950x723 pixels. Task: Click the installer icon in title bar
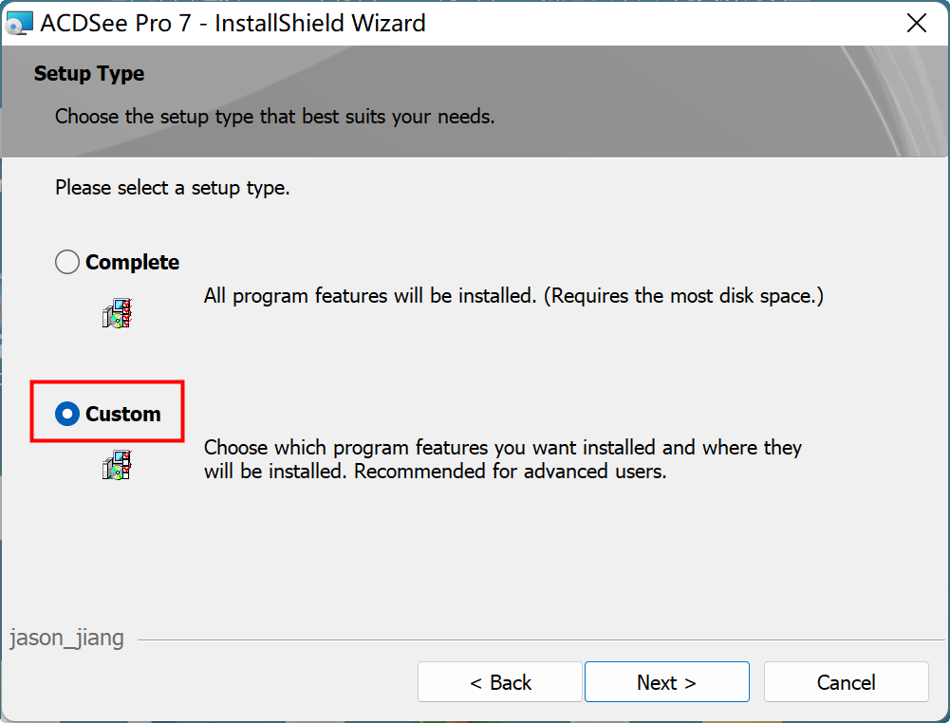pos(19,24)
